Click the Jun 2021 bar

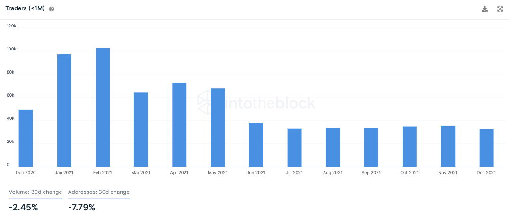point(256,145)
